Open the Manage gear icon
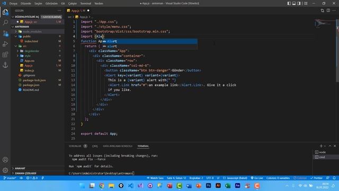The height and width of the screenshot is (191, 339). 5,170
